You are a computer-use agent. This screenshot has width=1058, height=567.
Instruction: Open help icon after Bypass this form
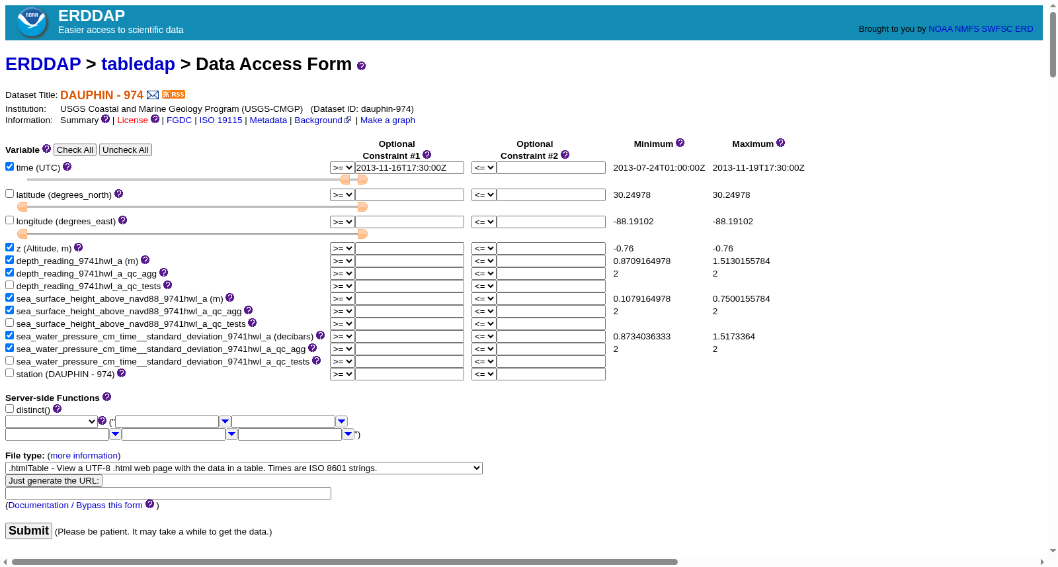149,504
